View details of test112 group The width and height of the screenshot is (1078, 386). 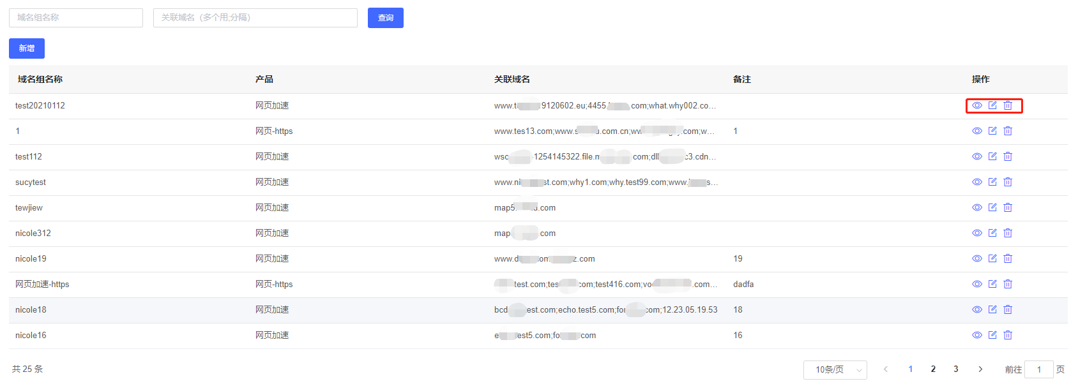(x=977, y=156)
